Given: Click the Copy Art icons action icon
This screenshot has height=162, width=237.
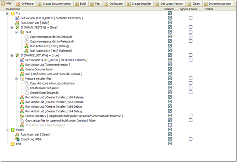Looking at the screenshot, I should (x=27, y=83).
